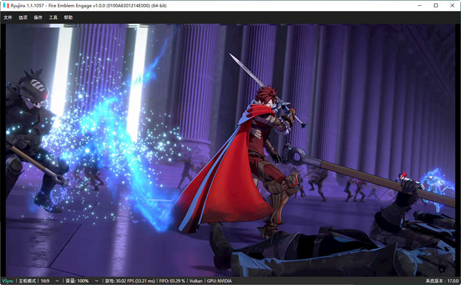Open the 工具 (Tools) menu
The width and height of the screenshot is (461, 285).
(53, 18)
